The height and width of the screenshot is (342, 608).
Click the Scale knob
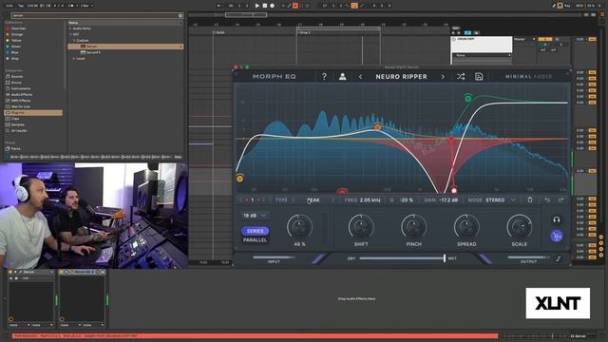tap(520, 227)
